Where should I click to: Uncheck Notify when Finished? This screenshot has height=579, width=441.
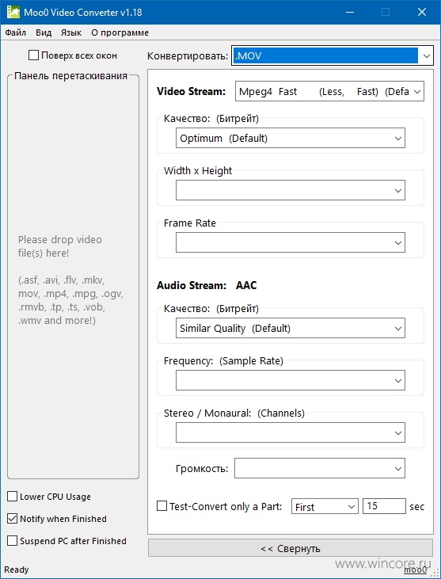click(12, 519)
